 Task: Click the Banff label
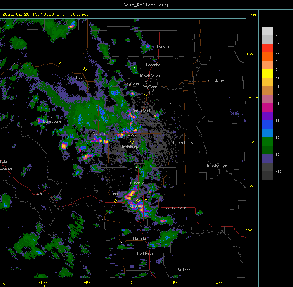tap(42, 193)
